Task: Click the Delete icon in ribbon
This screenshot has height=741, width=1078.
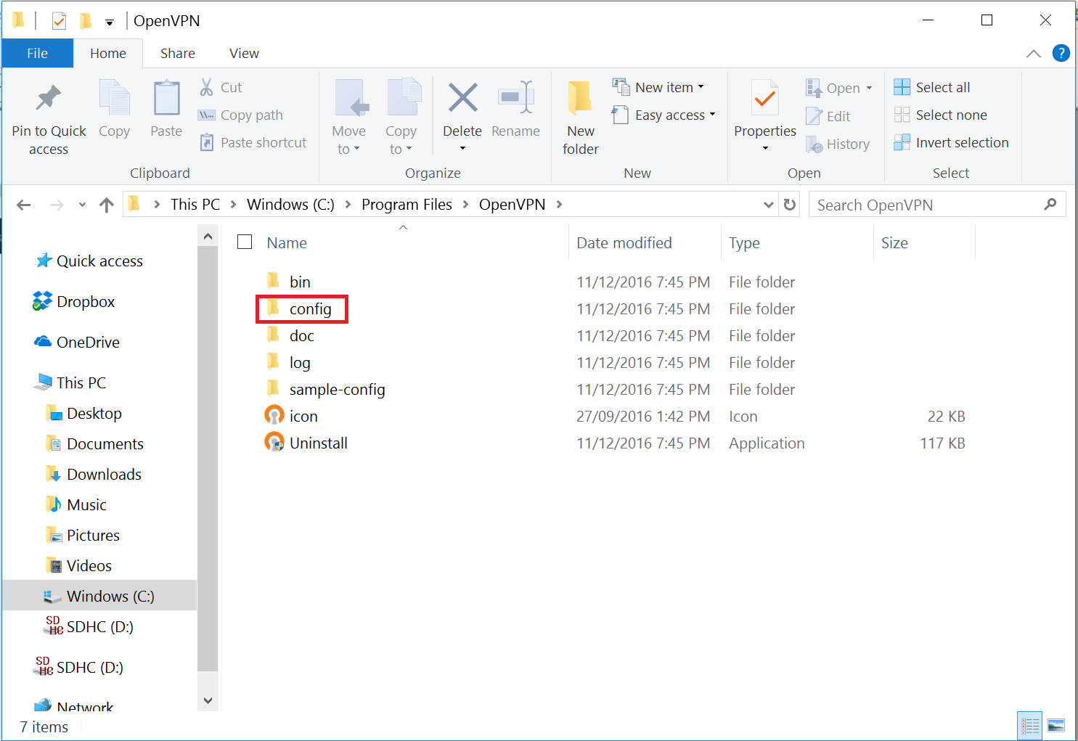Action: [x=462, y=99]
